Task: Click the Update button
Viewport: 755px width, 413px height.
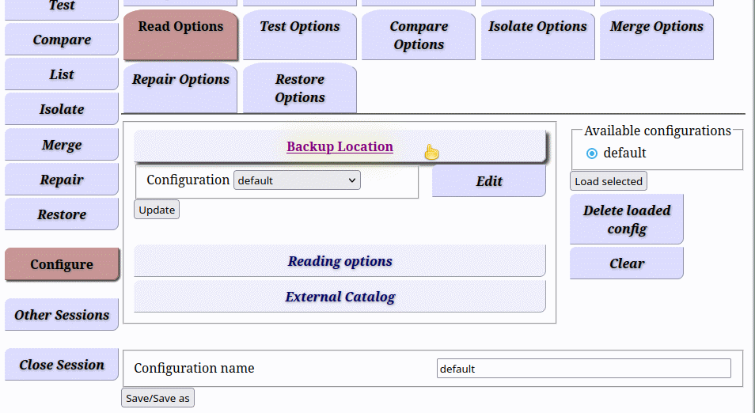Action: [157, 210]
